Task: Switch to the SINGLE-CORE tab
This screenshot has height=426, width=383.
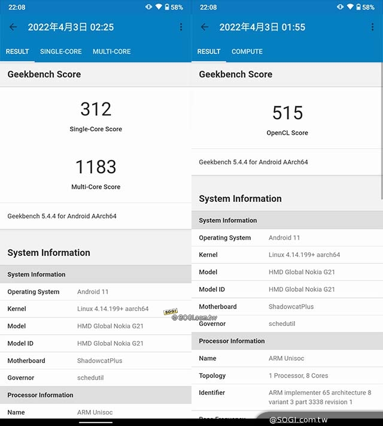Action: [x=61, y=52]
